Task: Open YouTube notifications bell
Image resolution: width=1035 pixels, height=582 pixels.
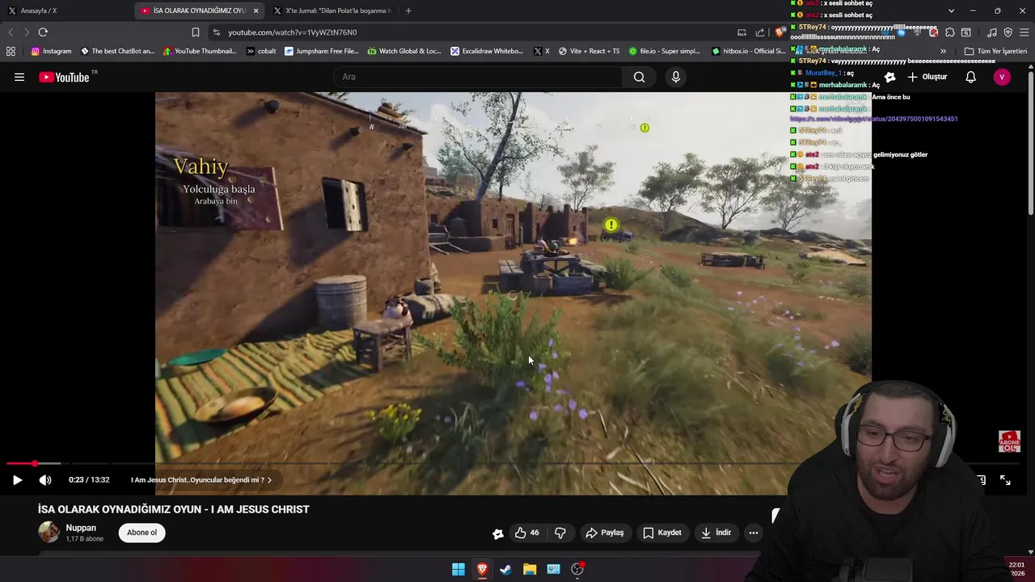Action: 970,77
